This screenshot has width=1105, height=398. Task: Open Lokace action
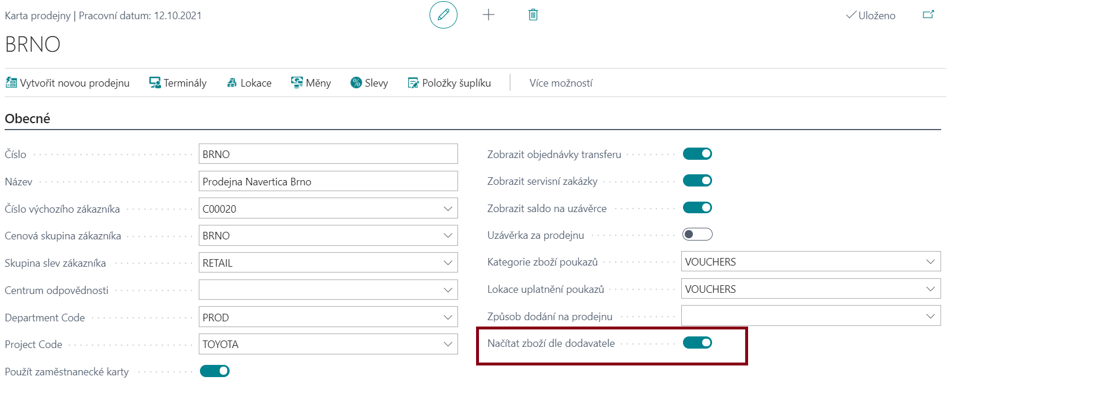[249, 83]
